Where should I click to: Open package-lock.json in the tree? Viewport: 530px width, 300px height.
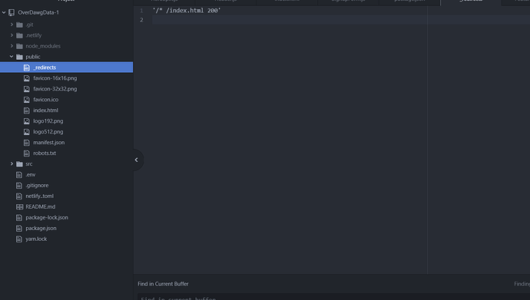(47, 218)
